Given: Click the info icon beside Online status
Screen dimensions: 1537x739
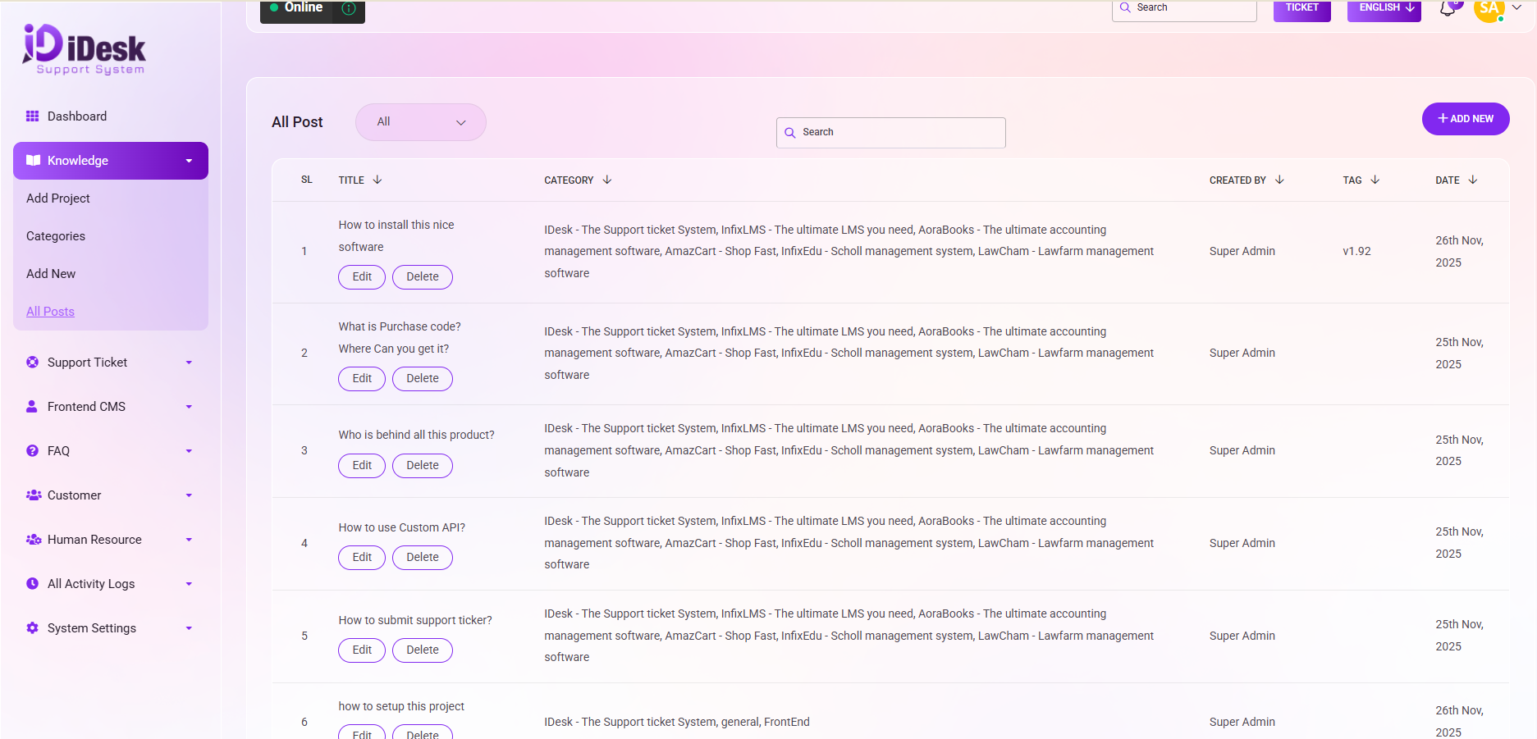Looking at the screenshot, I should pyautogui.click(x=349, y=8).
